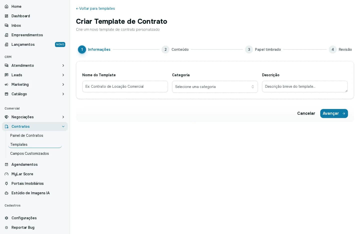Click the Empreendimentos building icon
The image size is (360, 234).
click(x=6, y=35)
